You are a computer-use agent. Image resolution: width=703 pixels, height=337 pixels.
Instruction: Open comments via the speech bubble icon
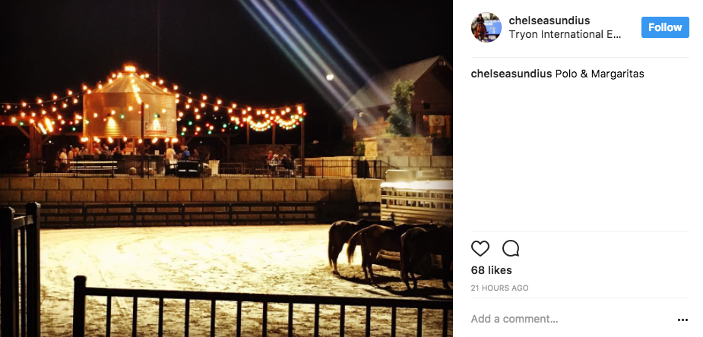(511, 248)
